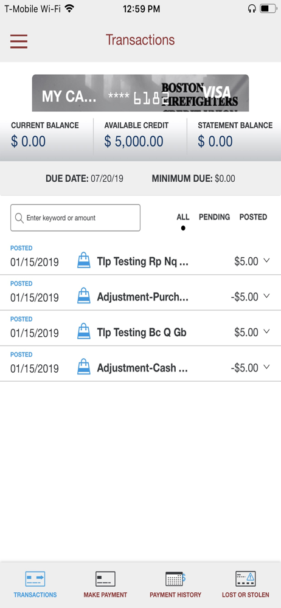
Task: Open Payment History calendar icon
Action: click(x=175, y=579)
